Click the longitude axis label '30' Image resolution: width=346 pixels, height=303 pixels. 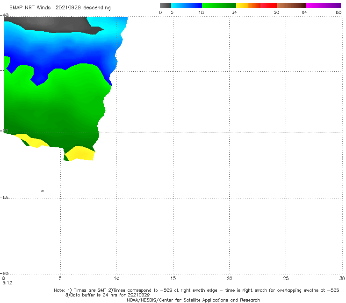coord(342,279)
